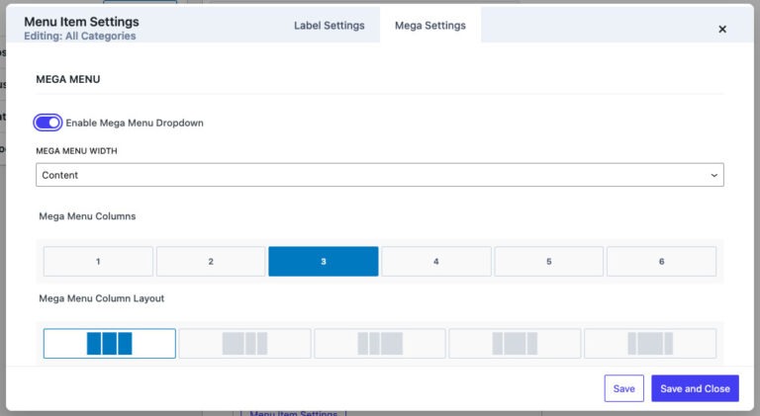Set Mega Menu Columns to 6
The height and width of the screenshot is (416, 760).
pyautogui.click(x=661, y=262)
